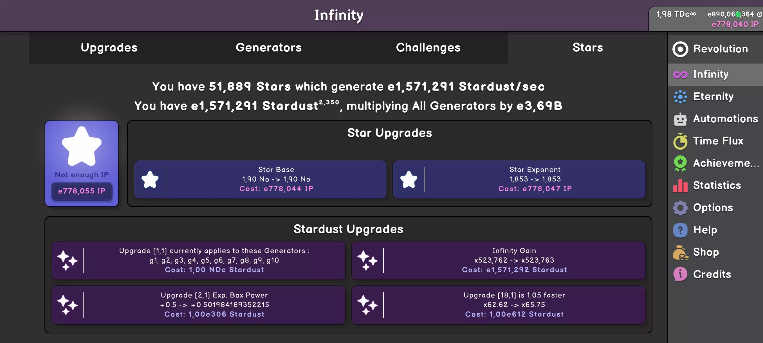Select the Challenges tab
Image resolution: width=763 pixels, height=343 pixels.
click(428, 48)
